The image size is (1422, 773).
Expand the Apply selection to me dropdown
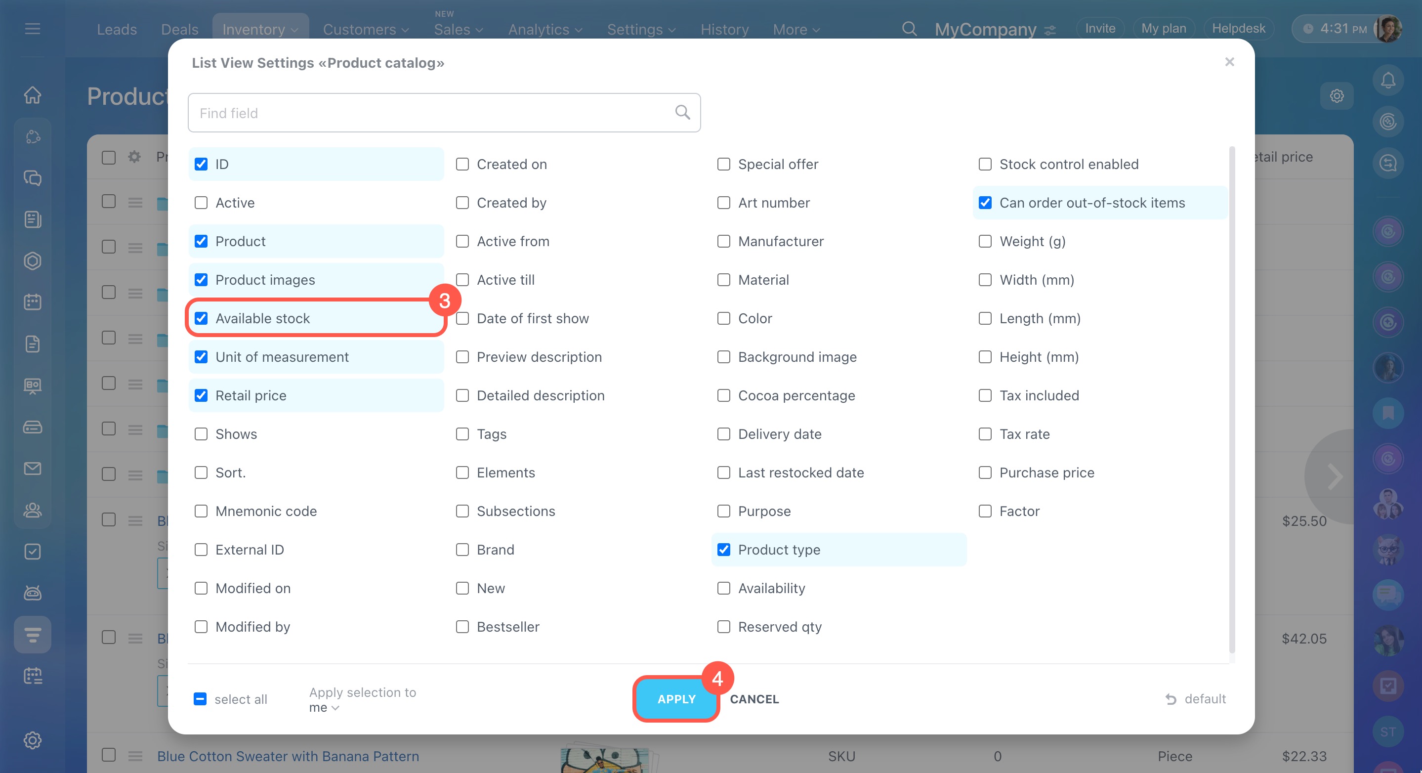[324, 708]
